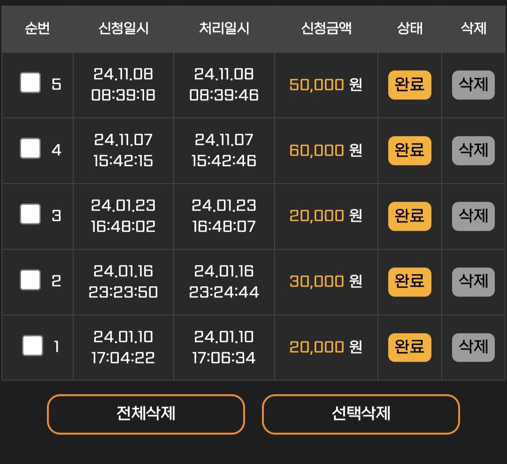The height and width of the screenshot is (464, 507).
Task: Click the 신청일시 column header
Action: tap(123, 29)
